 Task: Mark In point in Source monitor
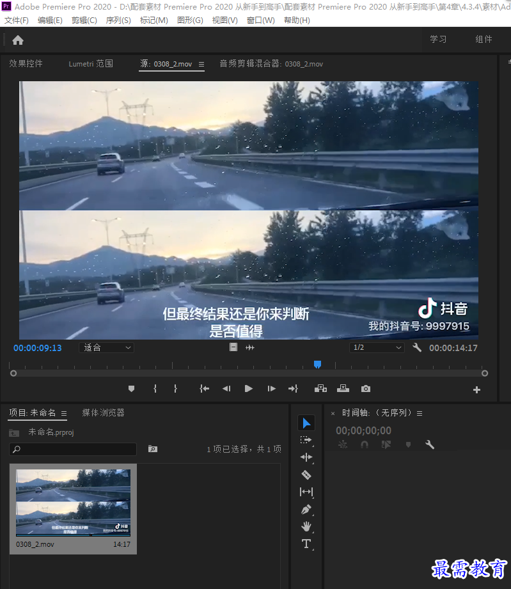[155, 389]
